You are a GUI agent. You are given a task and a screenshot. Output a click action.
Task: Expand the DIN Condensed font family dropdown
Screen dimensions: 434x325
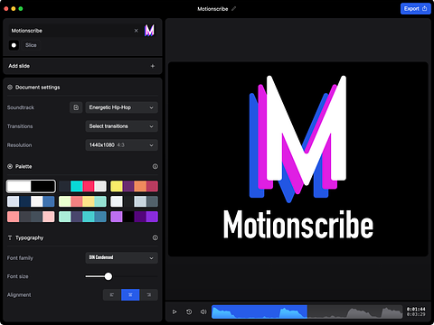[x=121, y=258]
